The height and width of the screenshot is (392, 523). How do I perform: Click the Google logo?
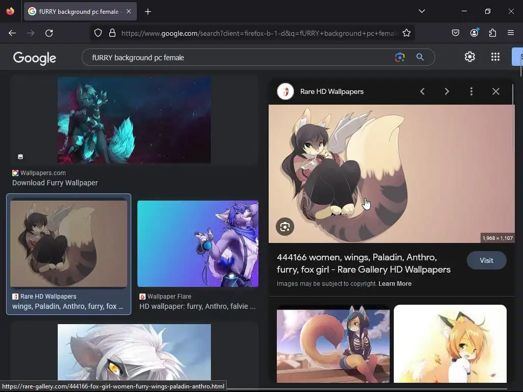[x=35, y=58]
